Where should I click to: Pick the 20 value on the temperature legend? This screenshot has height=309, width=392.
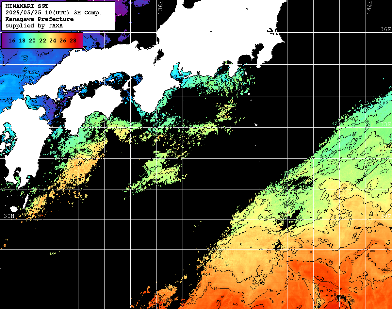click(32, 41)
